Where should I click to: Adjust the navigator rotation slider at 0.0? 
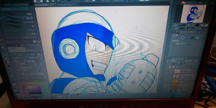click(x=182, y=28)
